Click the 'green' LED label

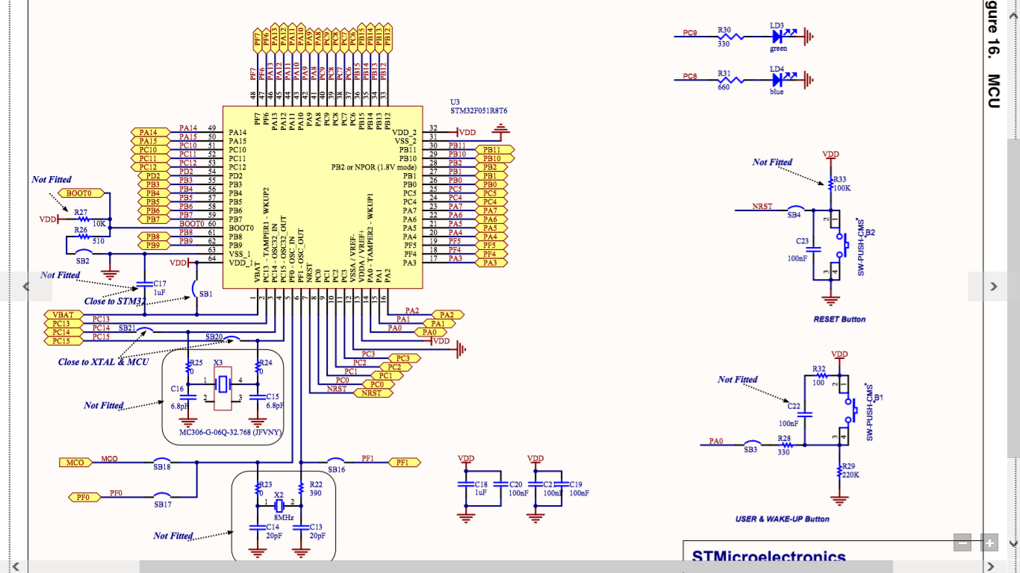[x=778, y=48]
